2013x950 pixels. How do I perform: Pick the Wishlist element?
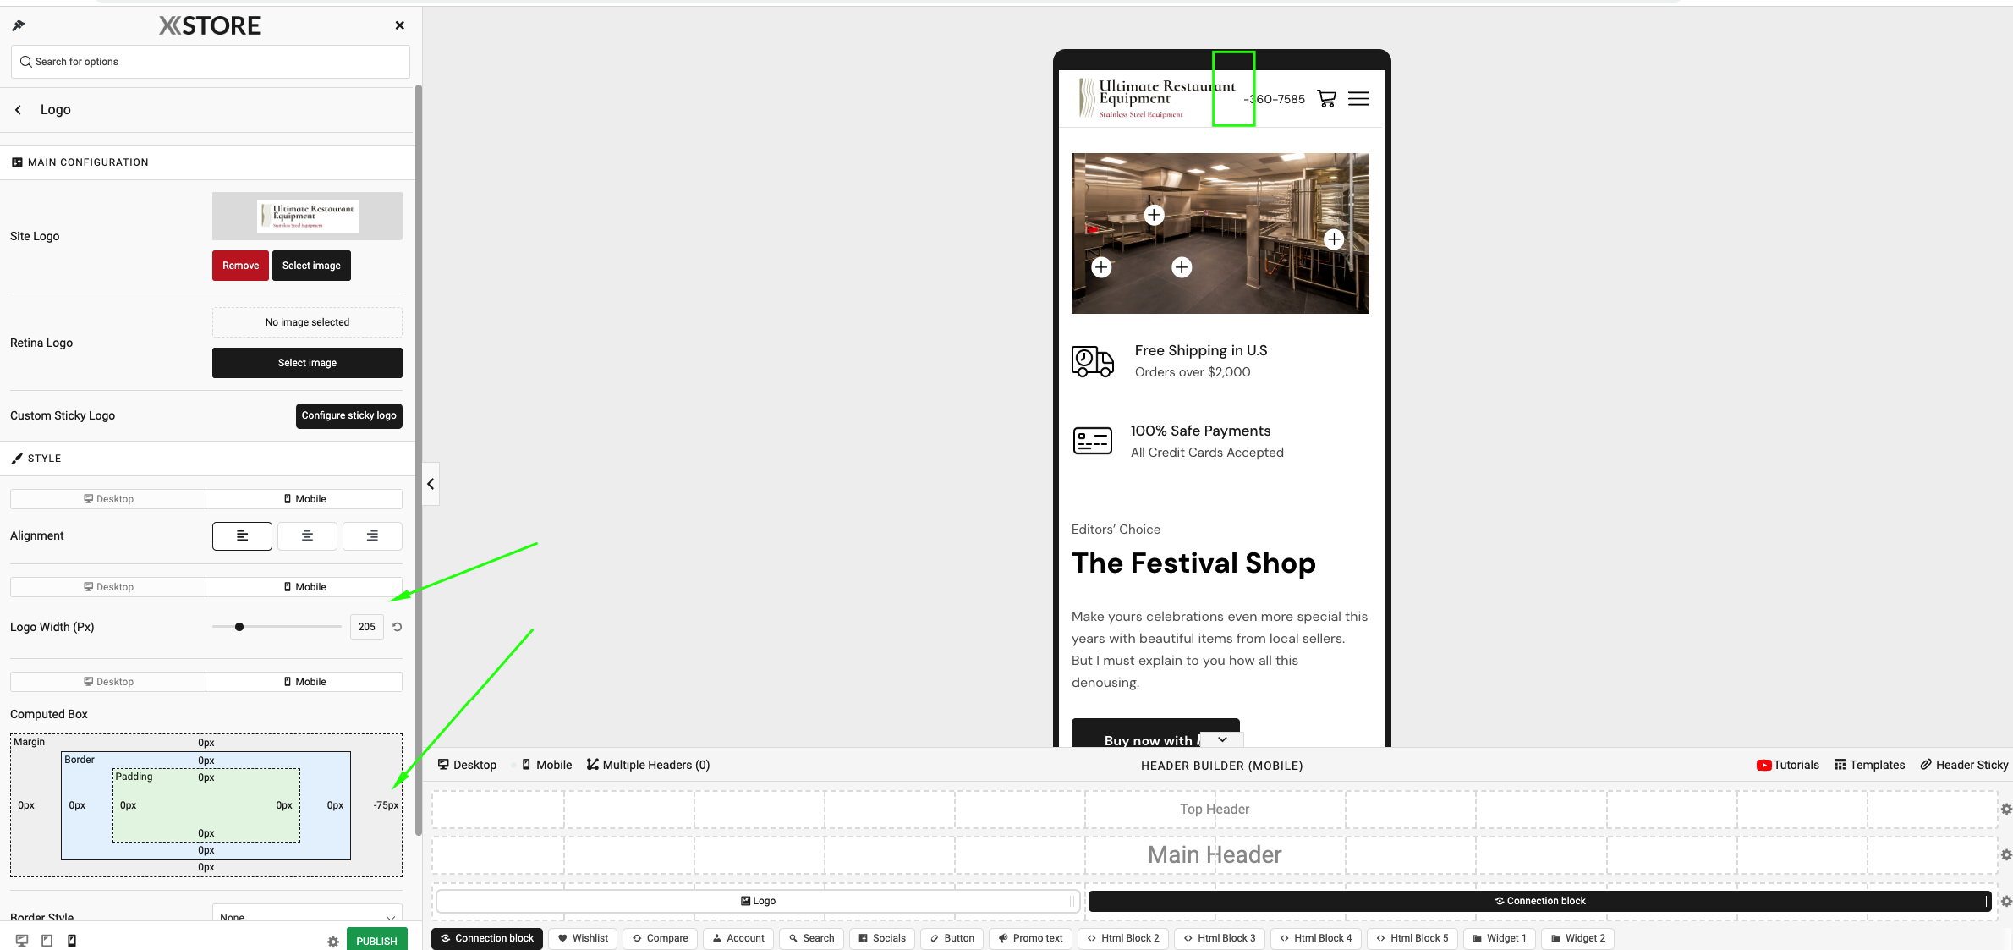tap(583, 938)
